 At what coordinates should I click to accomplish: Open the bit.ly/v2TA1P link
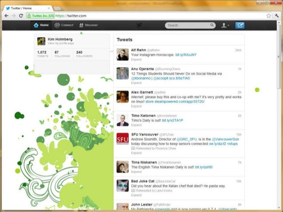coord(173,120)
